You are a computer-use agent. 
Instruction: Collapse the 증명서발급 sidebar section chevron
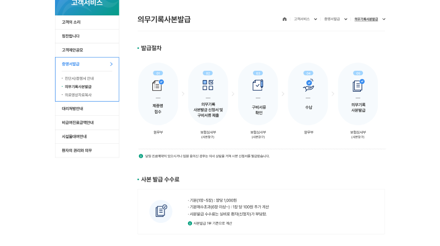(x=112, y=64)
